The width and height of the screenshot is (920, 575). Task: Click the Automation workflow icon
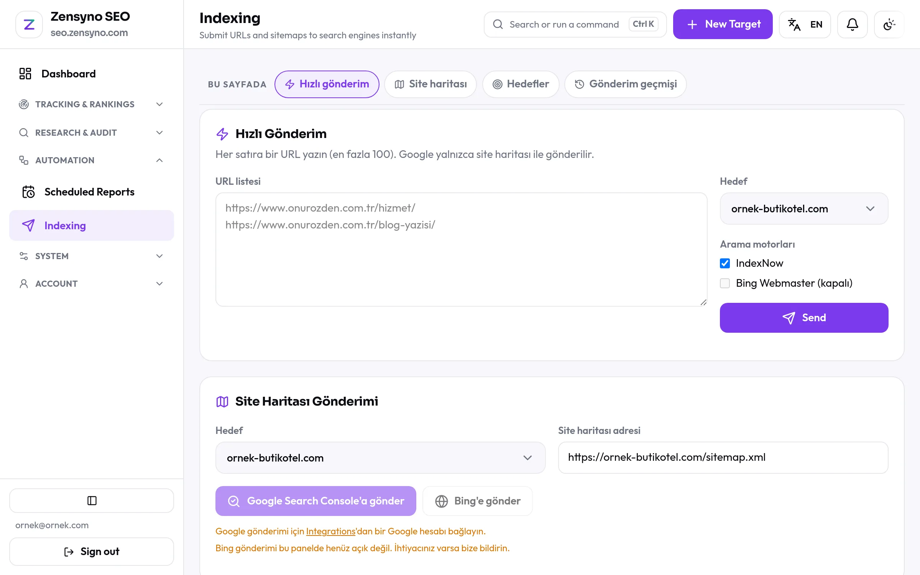[24, 160]
